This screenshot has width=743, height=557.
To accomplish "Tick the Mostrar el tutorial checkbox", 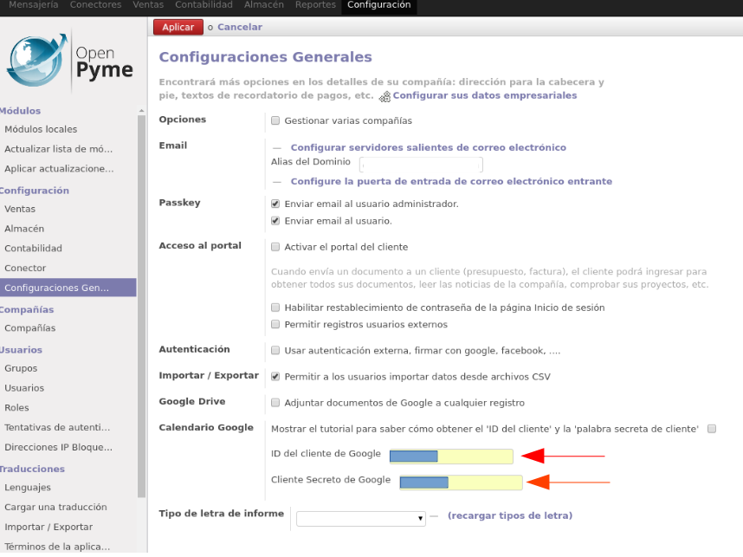I will 712,429.
